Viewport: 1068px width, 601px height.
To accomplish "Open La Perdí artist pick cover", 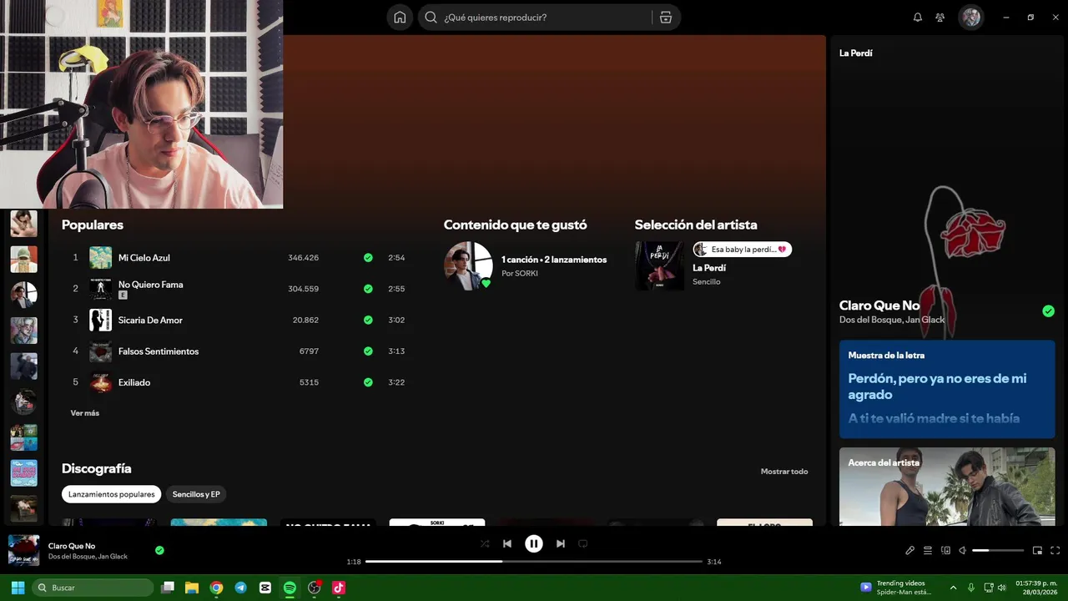I will tap(659, 266).
